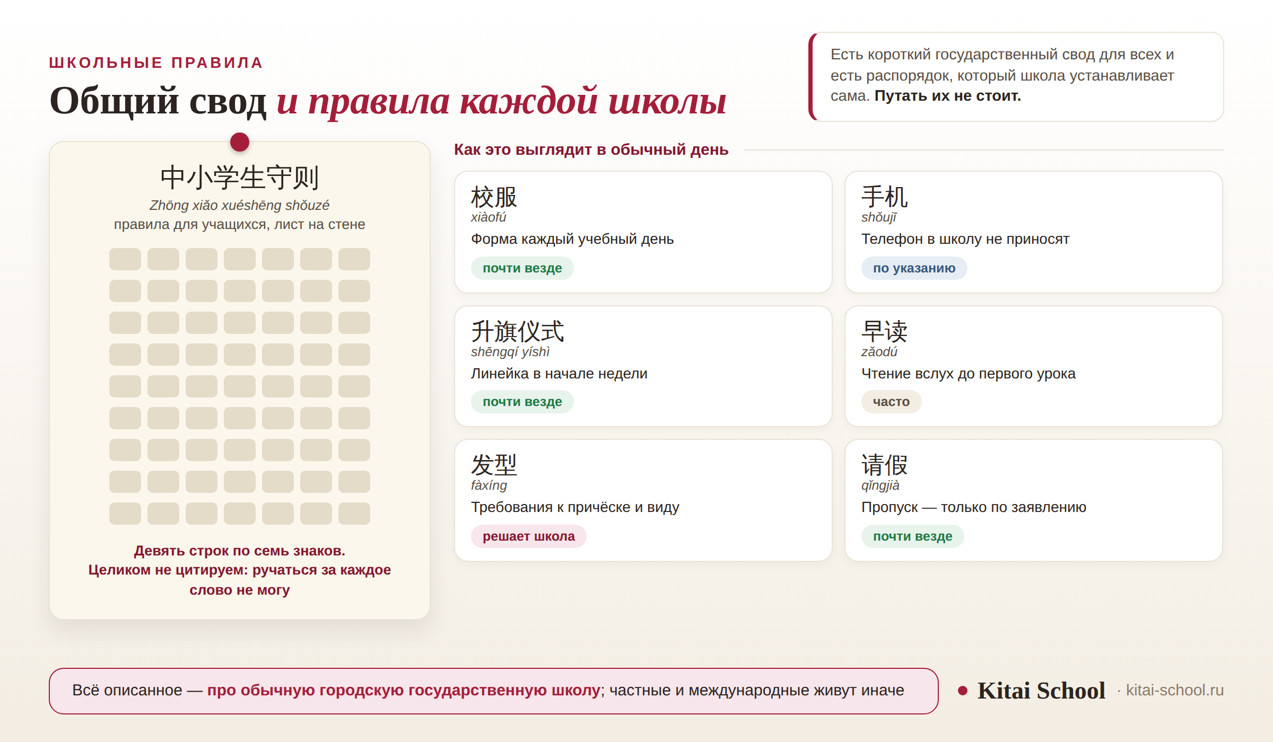The height and width of the screenshot is (742, 1273).
Task: Click the 'почти везде' tag under flag ceremony
Action: click(522, 402)
